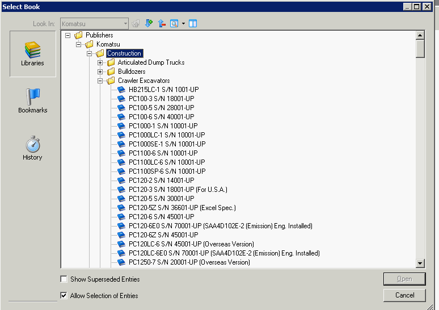Click the PC1000LC-1 book icon
Screen dimensions: 439x310
121,135
